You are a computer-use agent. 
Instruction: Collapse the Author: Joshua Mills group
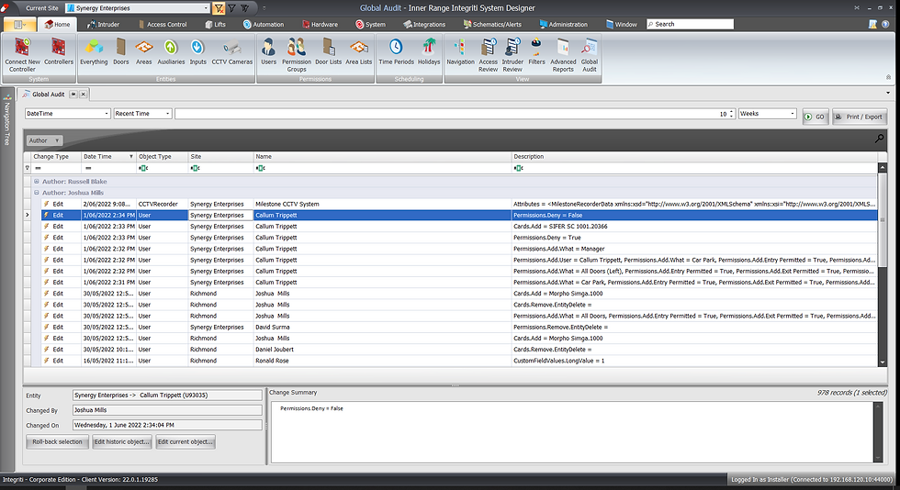[x=36, y=193]
